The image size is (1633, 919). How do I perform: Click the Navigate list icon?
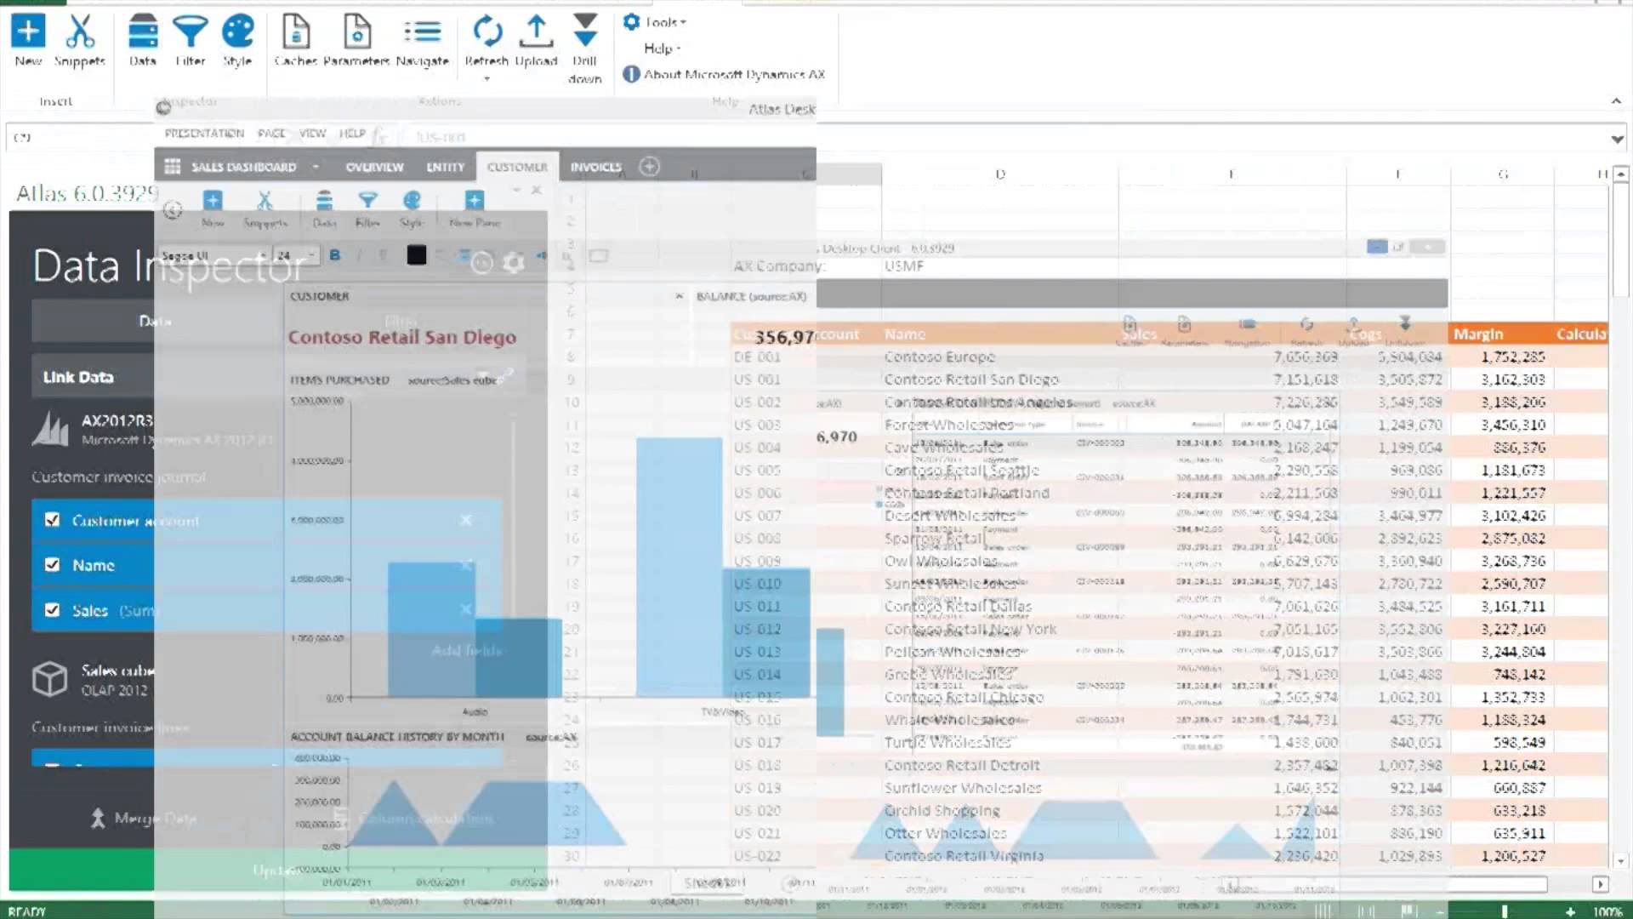point(422,31)
